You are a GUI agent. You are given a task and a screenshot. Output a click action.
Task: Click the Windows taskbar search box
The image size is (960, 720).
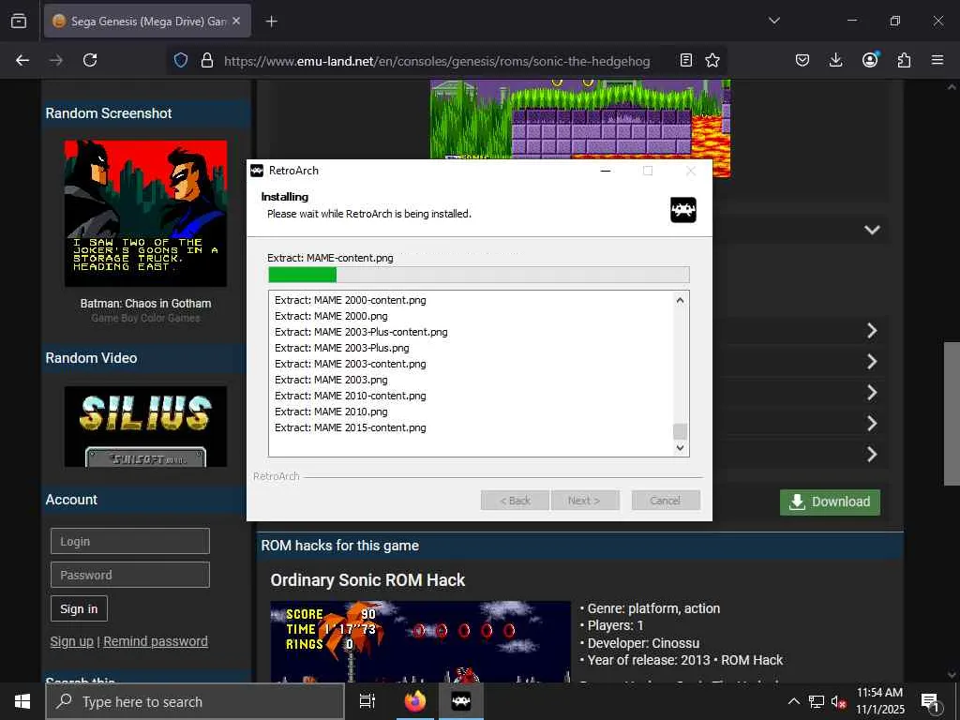tap(195, 701)
